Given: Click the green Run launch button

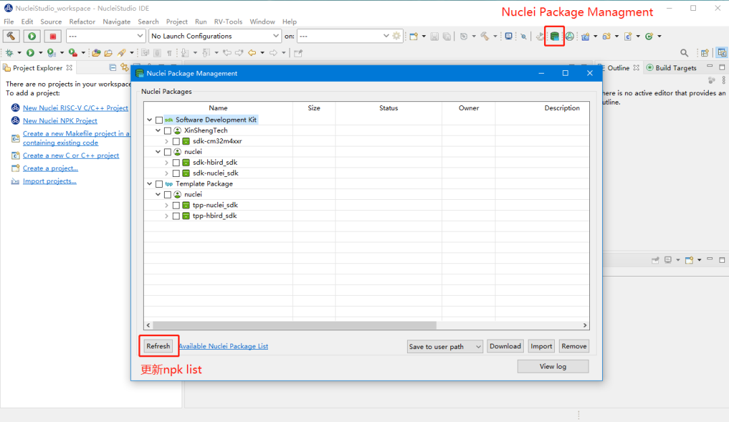Looking at the screenshot, I should tap(32, 36).
